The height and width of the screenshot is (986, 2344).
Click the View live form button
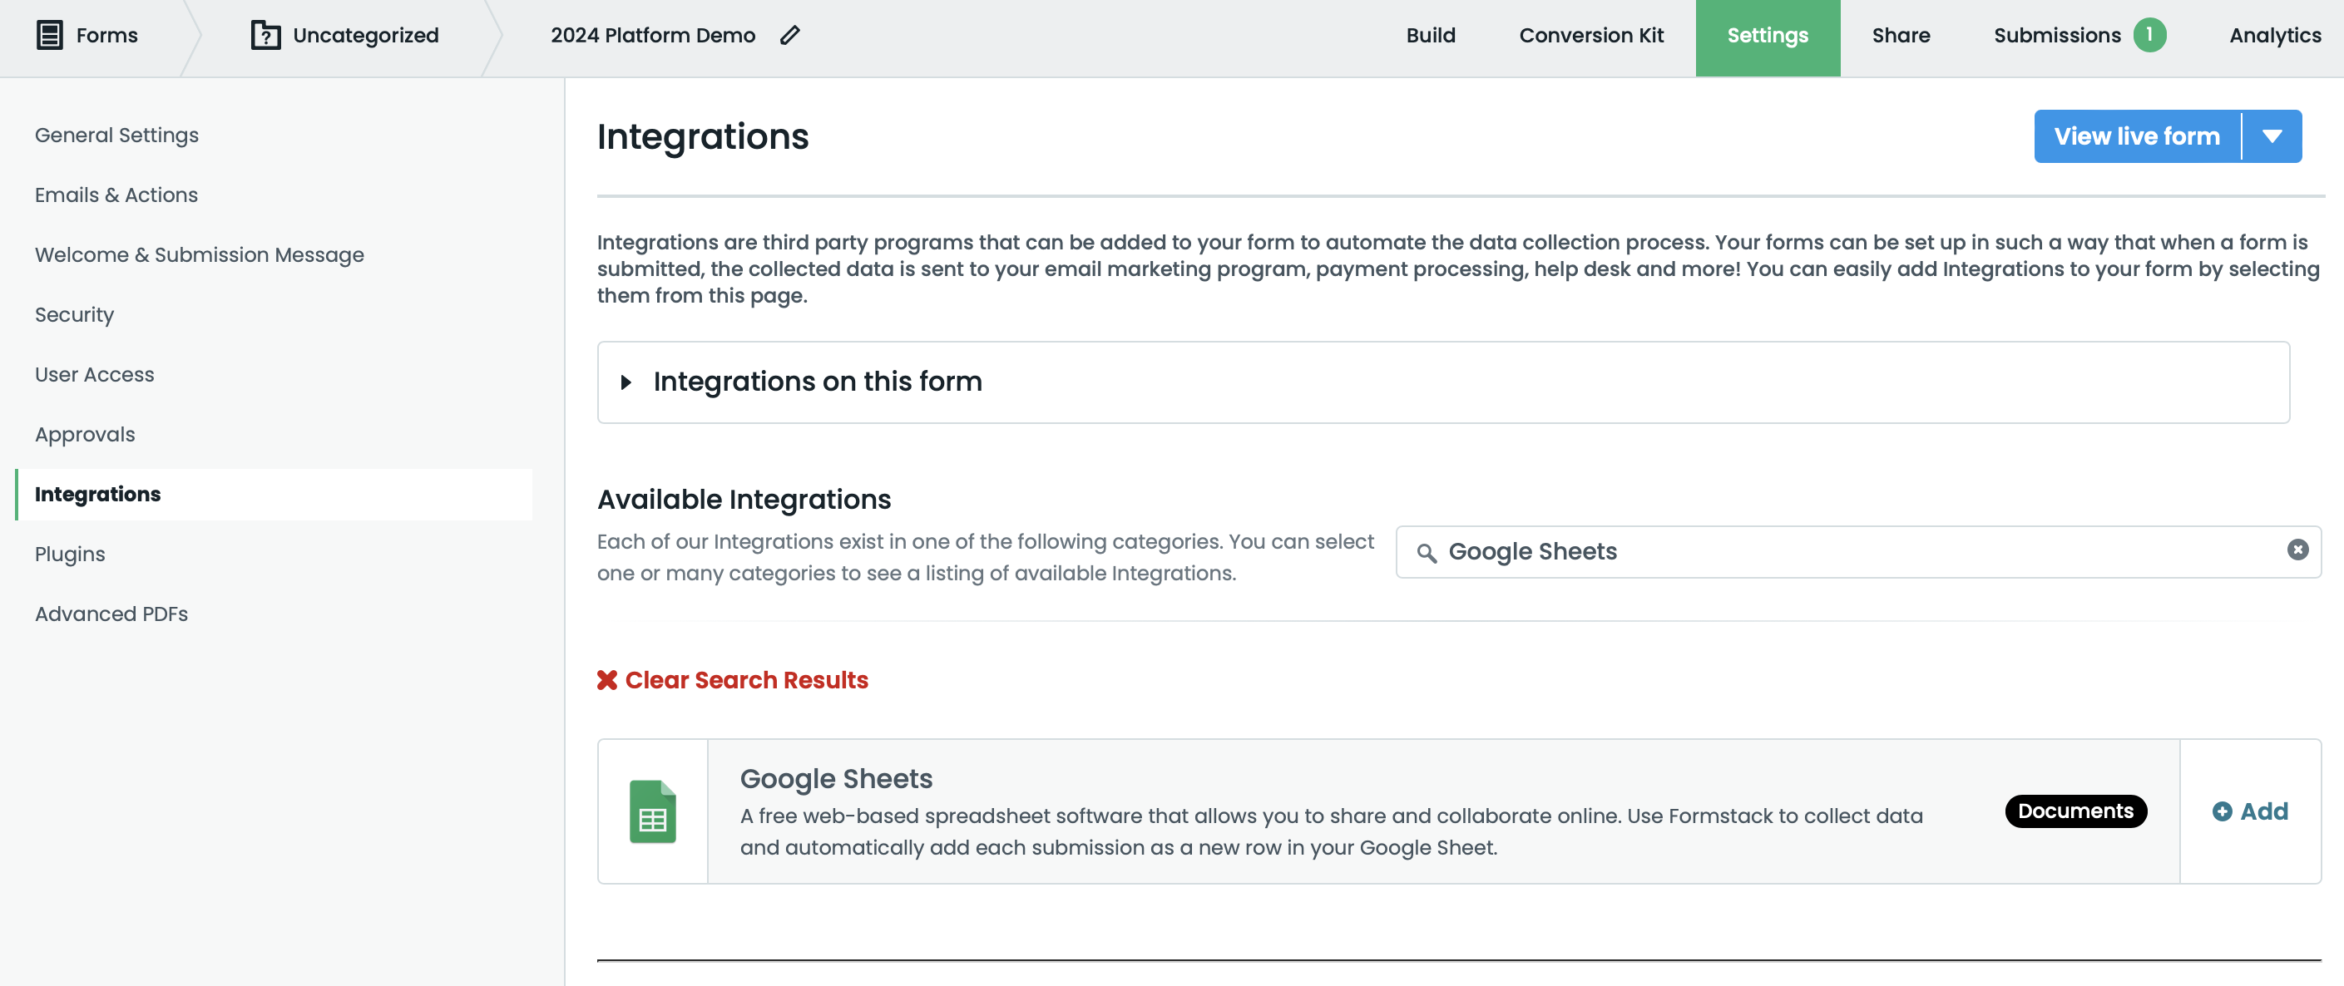[2137, 136]
